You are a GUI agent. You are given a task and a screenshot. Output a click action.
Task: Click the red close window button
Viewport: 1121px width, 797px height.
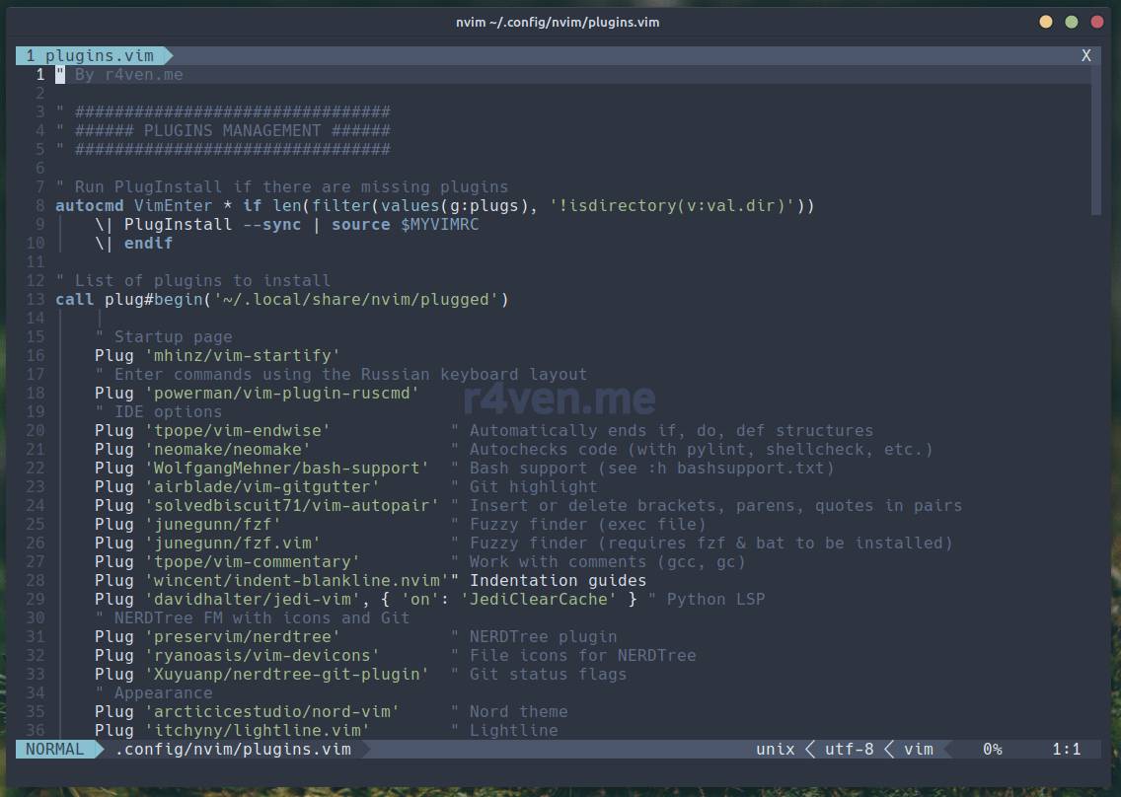click(1096, 22)
